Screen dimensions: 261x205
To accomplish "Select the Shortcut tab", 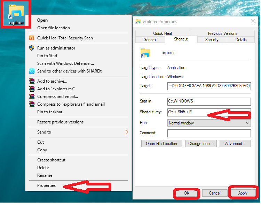I will point(181,39).
